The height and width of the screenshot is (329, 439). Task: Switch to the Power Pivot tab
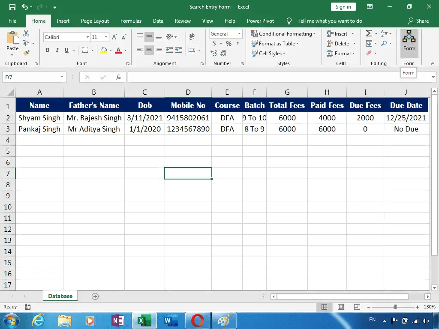click(260, 21)
